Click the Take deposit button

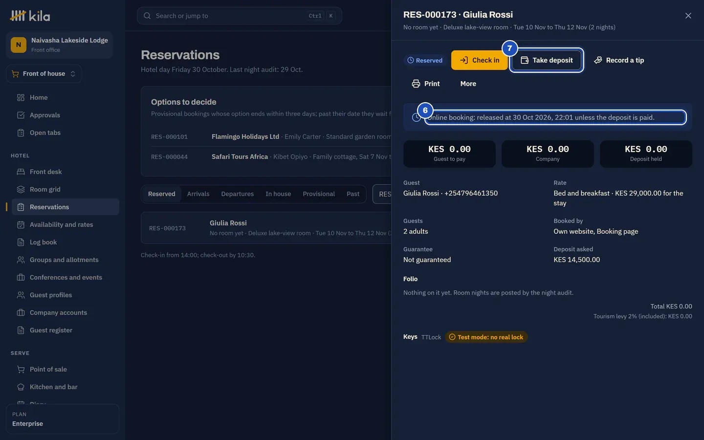coord(547,60)
